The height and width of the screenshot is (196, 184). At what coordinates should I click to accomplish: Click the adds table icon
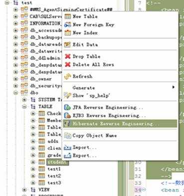coord(41,141)
